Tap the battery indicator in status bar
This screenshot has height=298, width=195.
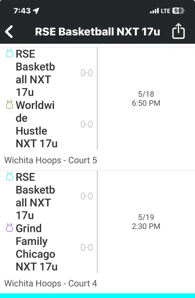coord(178,11)
